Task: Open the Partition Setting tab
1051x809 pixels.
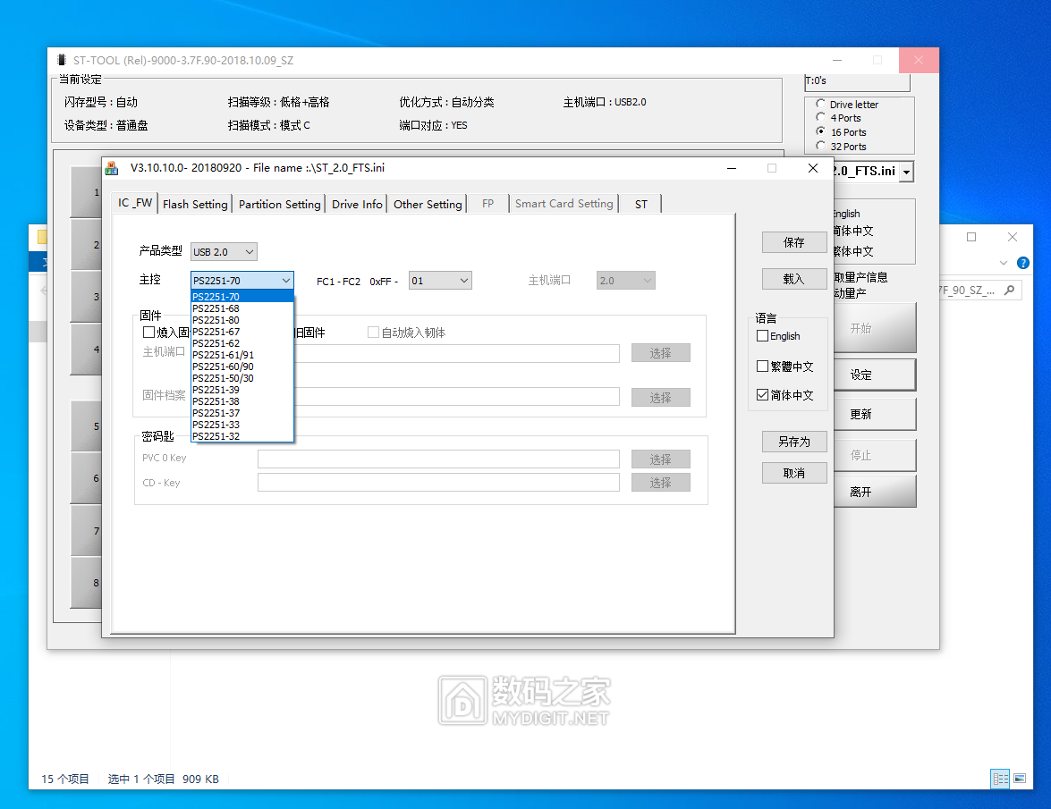Action: pos(279,204)
